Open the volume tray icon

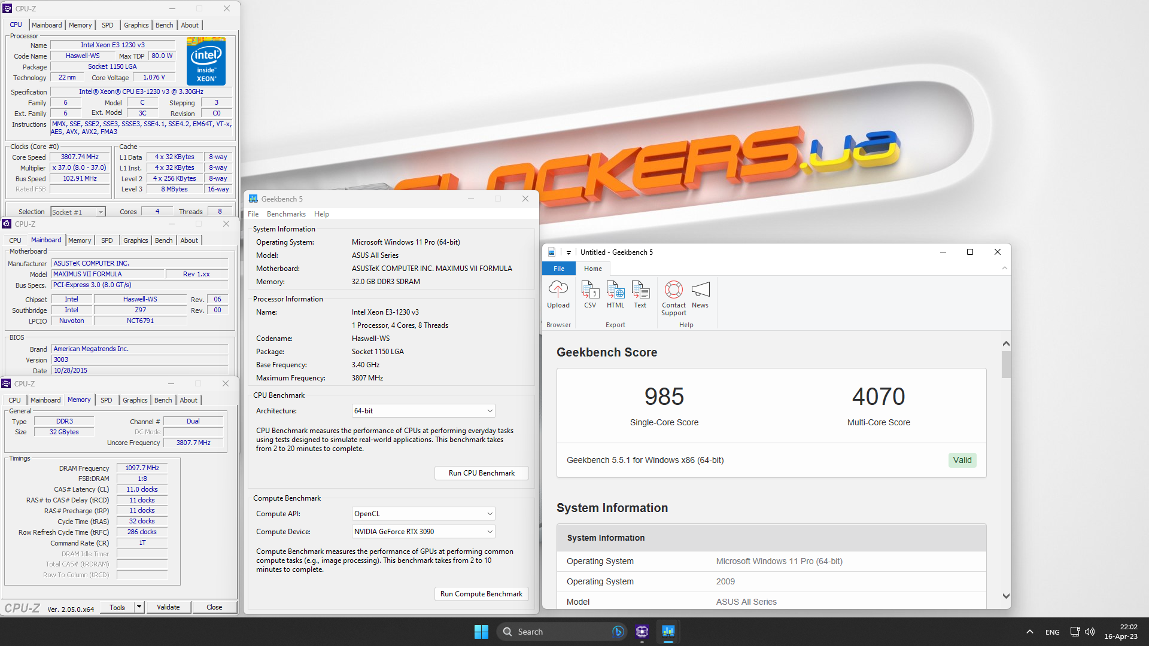[1090, 632]
